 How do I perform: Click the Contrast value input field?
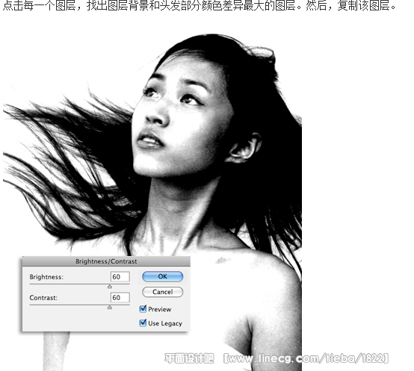click(120, 297)
